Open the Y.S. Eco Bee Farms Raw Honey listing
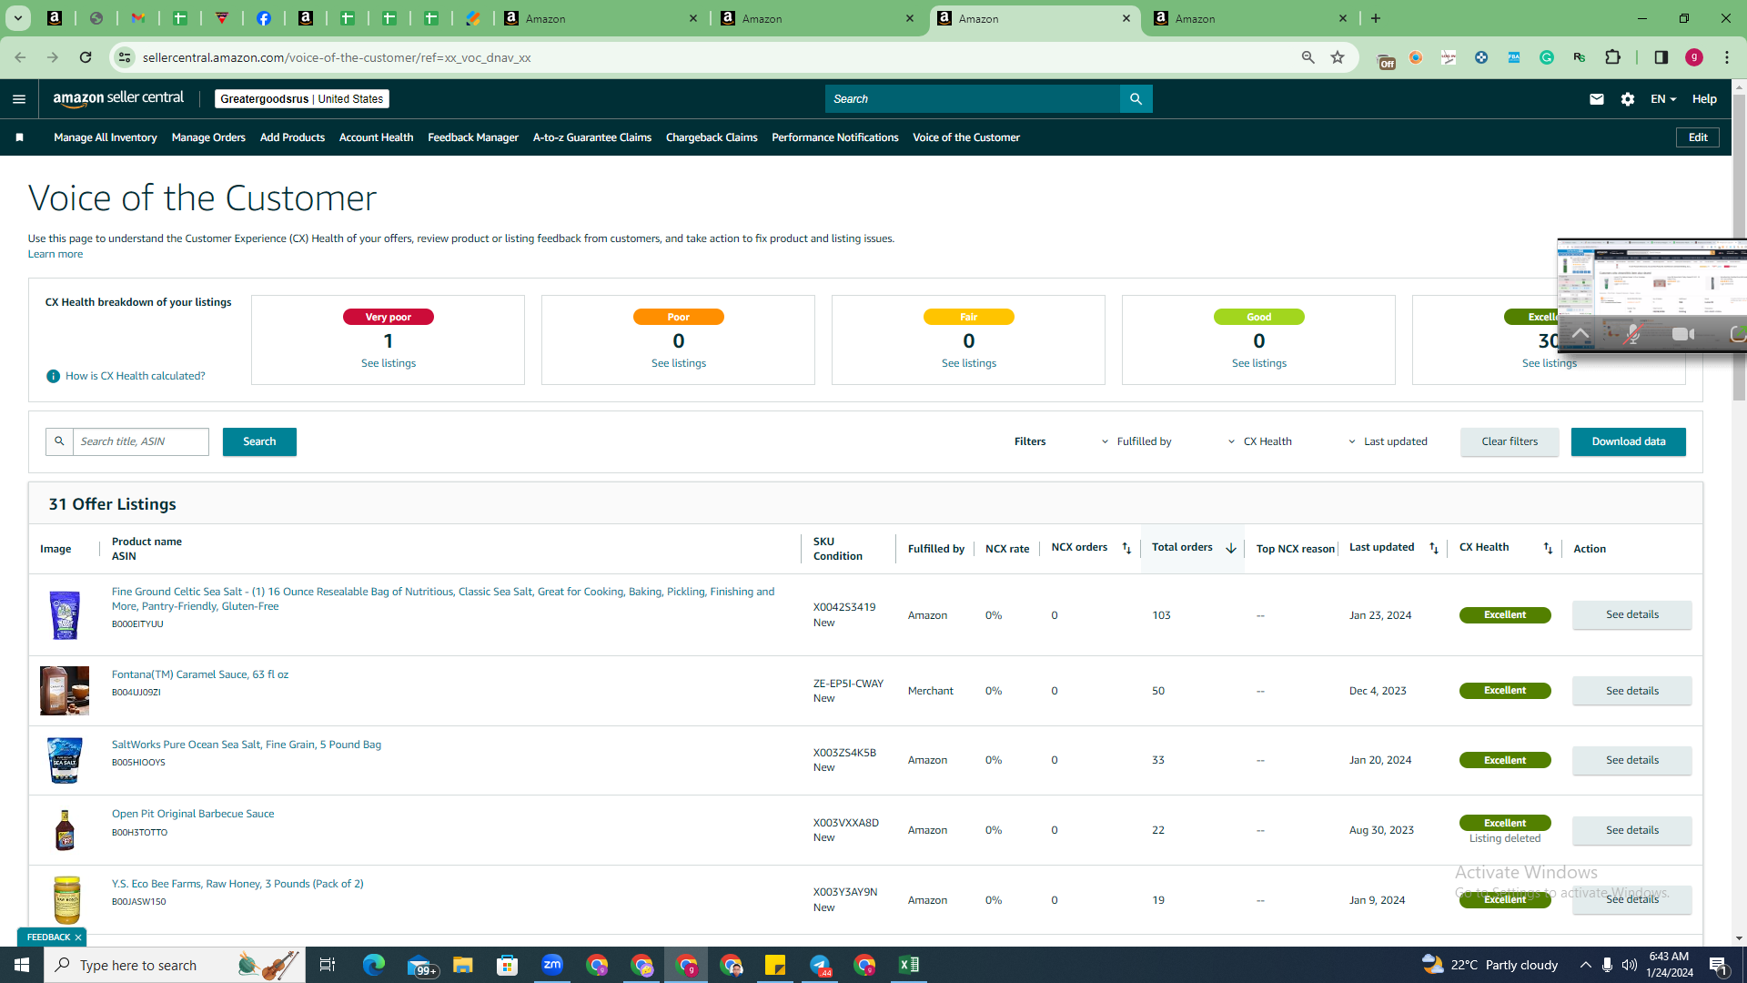 (237, 884)
